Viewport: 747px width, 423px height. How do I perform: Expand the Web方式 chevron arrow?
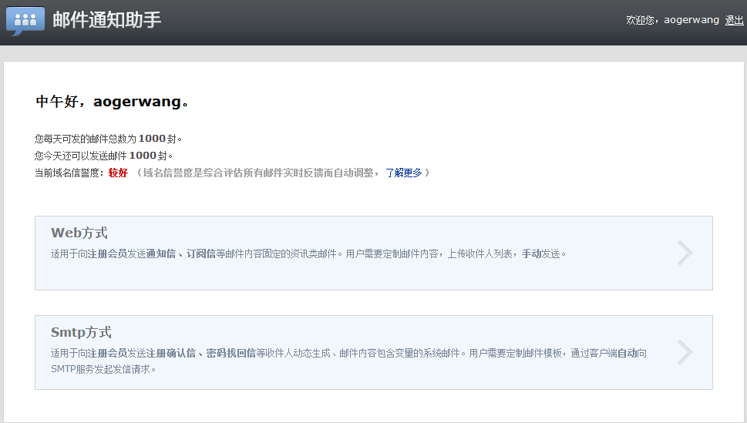click(684, 253)
